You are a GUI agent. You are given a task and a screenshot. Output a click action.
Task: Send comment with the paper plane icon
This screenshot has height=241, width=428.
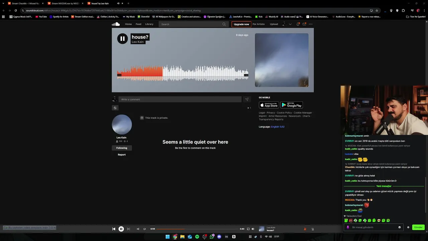247,99
